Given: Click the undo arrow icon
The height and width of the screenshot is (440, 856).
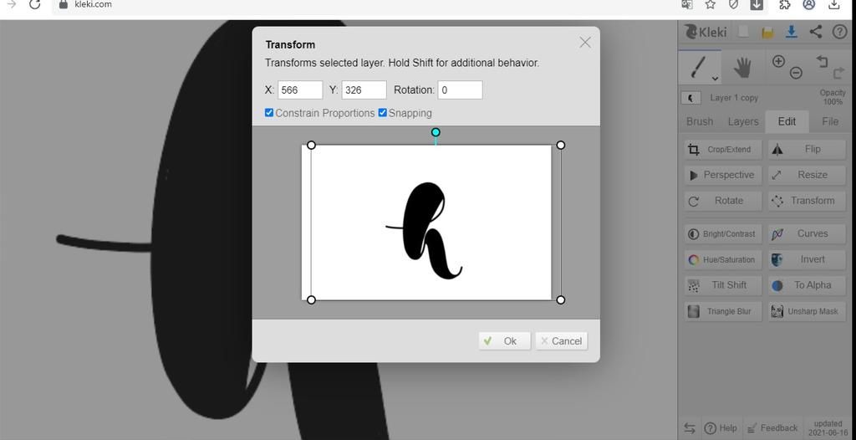Looking at the screenshot, I should point(823,61).
